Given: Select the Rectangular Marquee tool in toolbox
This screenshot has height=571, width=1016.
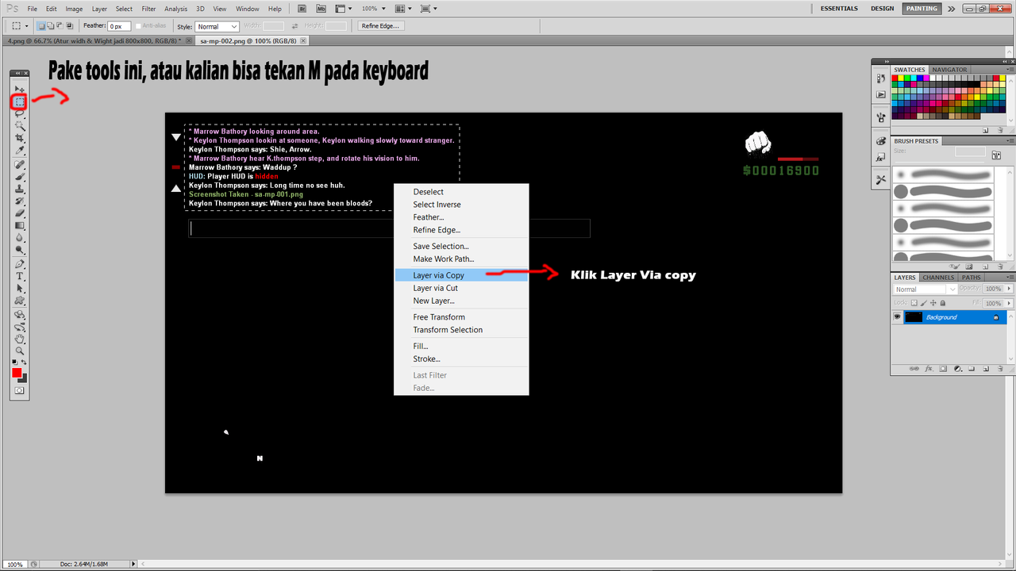Looking at the screenshot, I should click(x=19, y=102).
